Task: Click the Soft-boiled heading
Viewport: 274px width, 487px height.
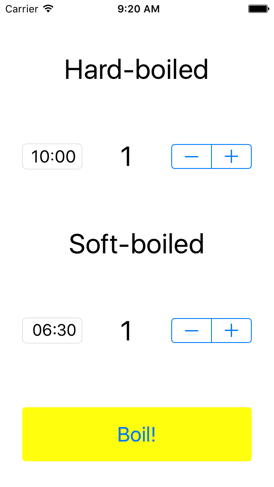Action: coord(136,243)
